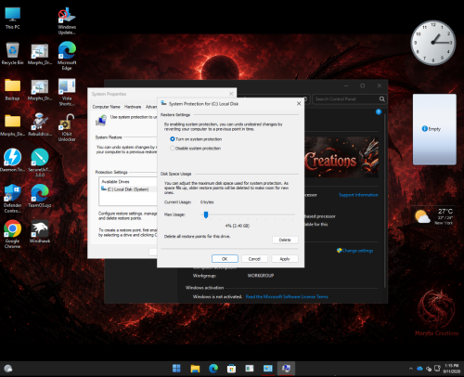The image size is (464, 377).
Task: Open the Windows Update shortcut on desktop
Action: (67, 21)
